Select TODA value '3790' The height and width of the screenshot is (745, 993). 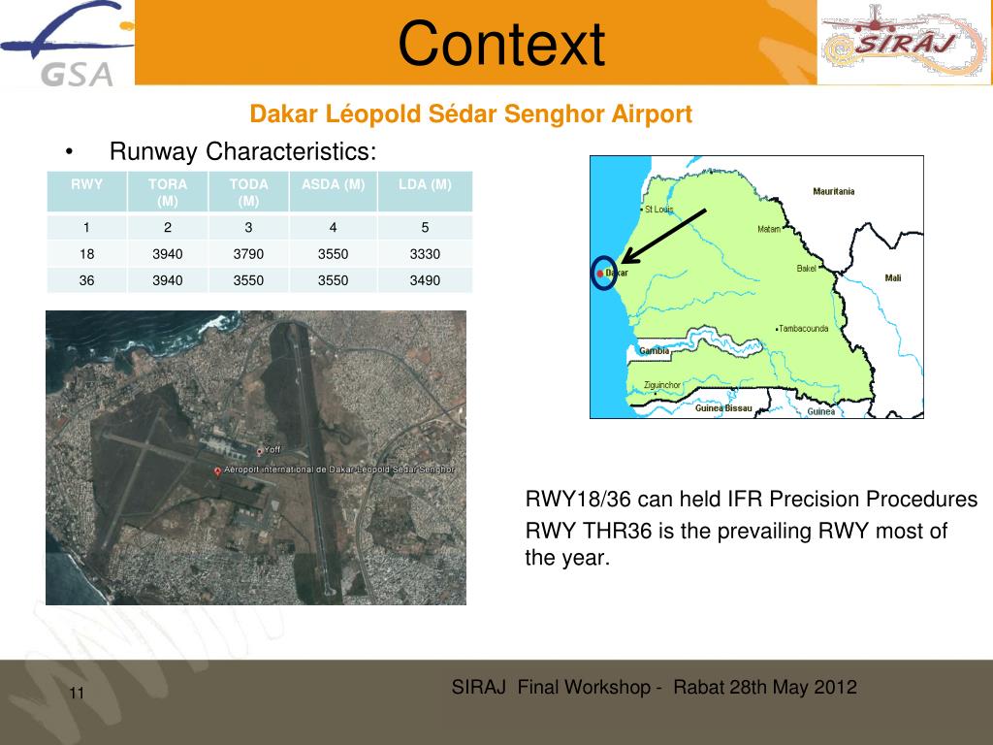(x=248, y=254)
